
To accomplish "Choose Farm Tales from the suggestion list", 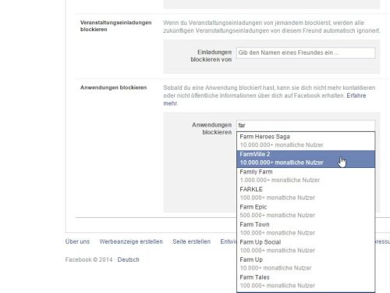I will pyautogui.click(x=306, y=281).
